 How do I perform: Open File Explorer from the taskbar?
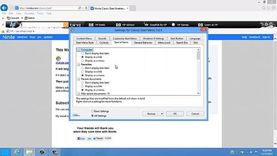(29, 152)
